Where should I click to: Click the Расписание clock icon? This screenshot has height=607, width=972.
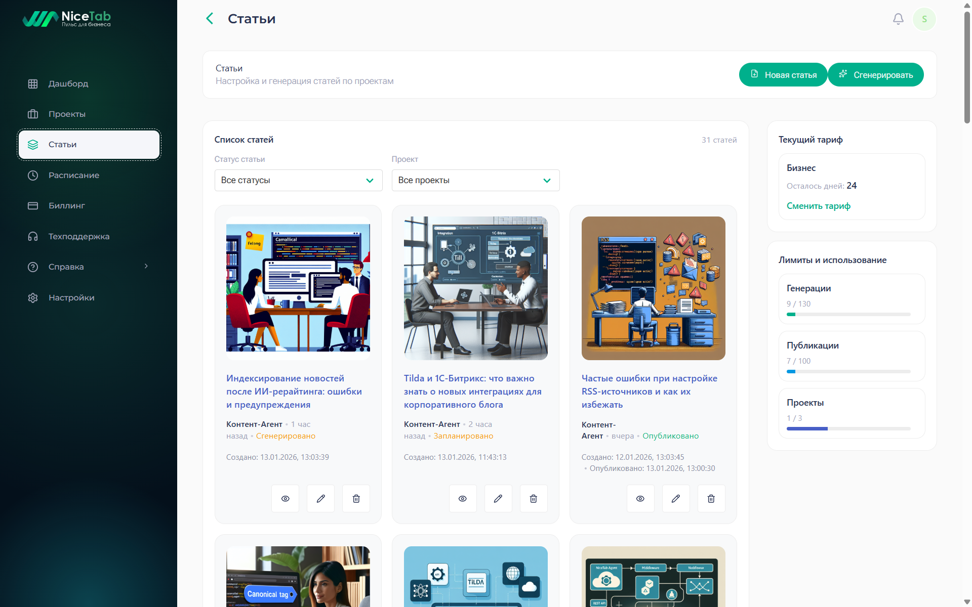pyautogui.click(x=33, y=175)
